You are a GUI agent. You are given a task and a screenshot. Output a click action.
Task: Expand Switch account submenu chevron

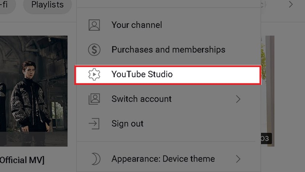[x=238, y=99]
